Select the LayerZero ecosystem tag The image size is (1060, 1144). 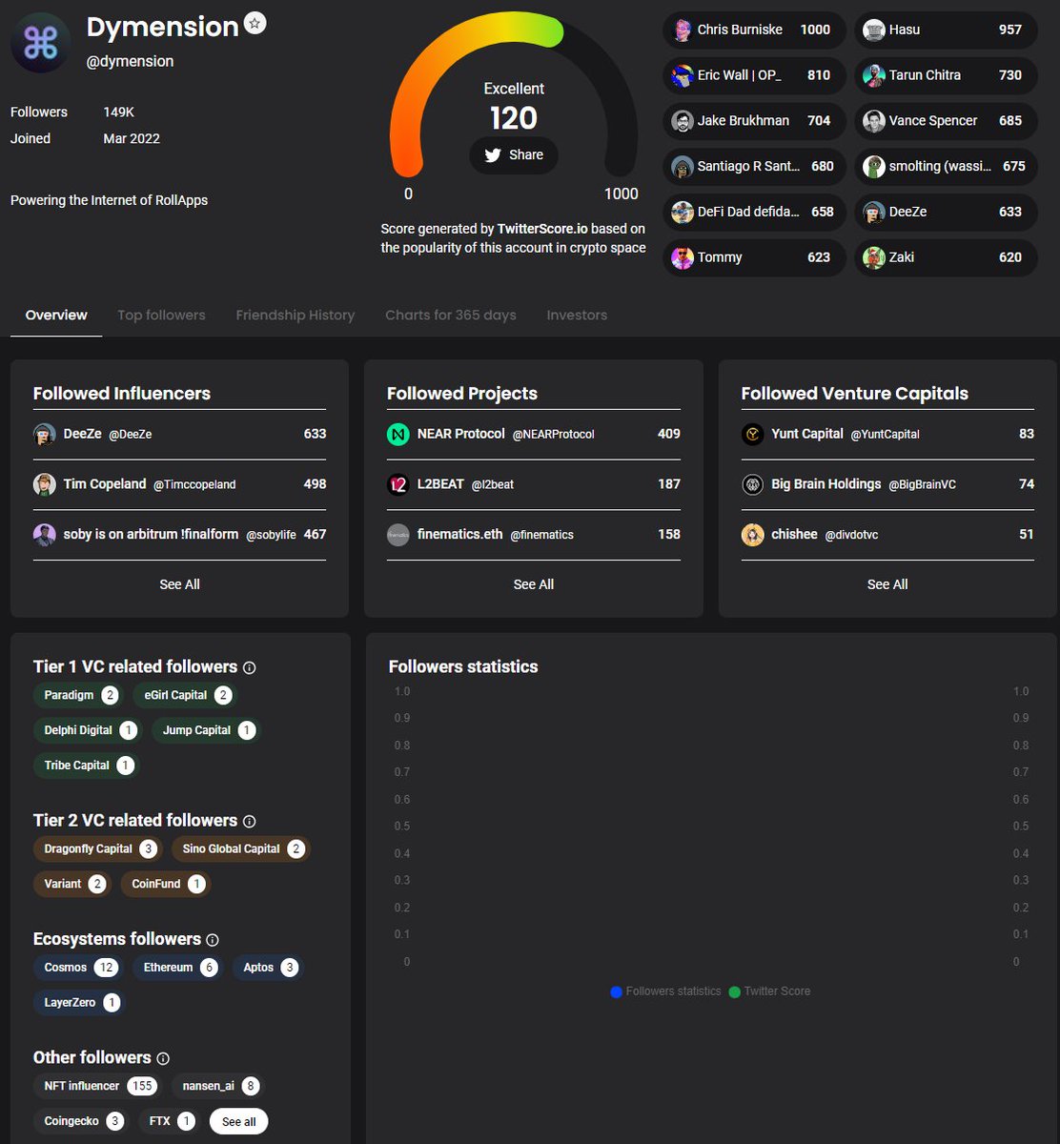(79, 1003)
